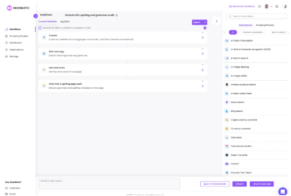Screen dimensions: 291x196
Task: Open Dashboard in the left sidebar
Action: pos(16,43)
